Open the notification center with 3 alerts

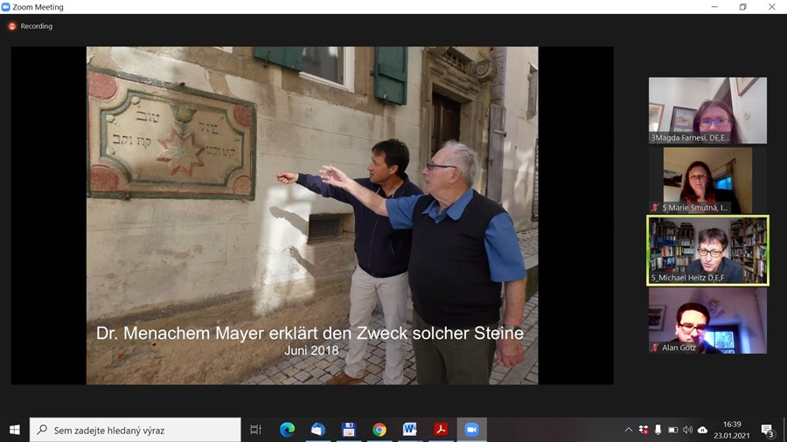point(767,430)
